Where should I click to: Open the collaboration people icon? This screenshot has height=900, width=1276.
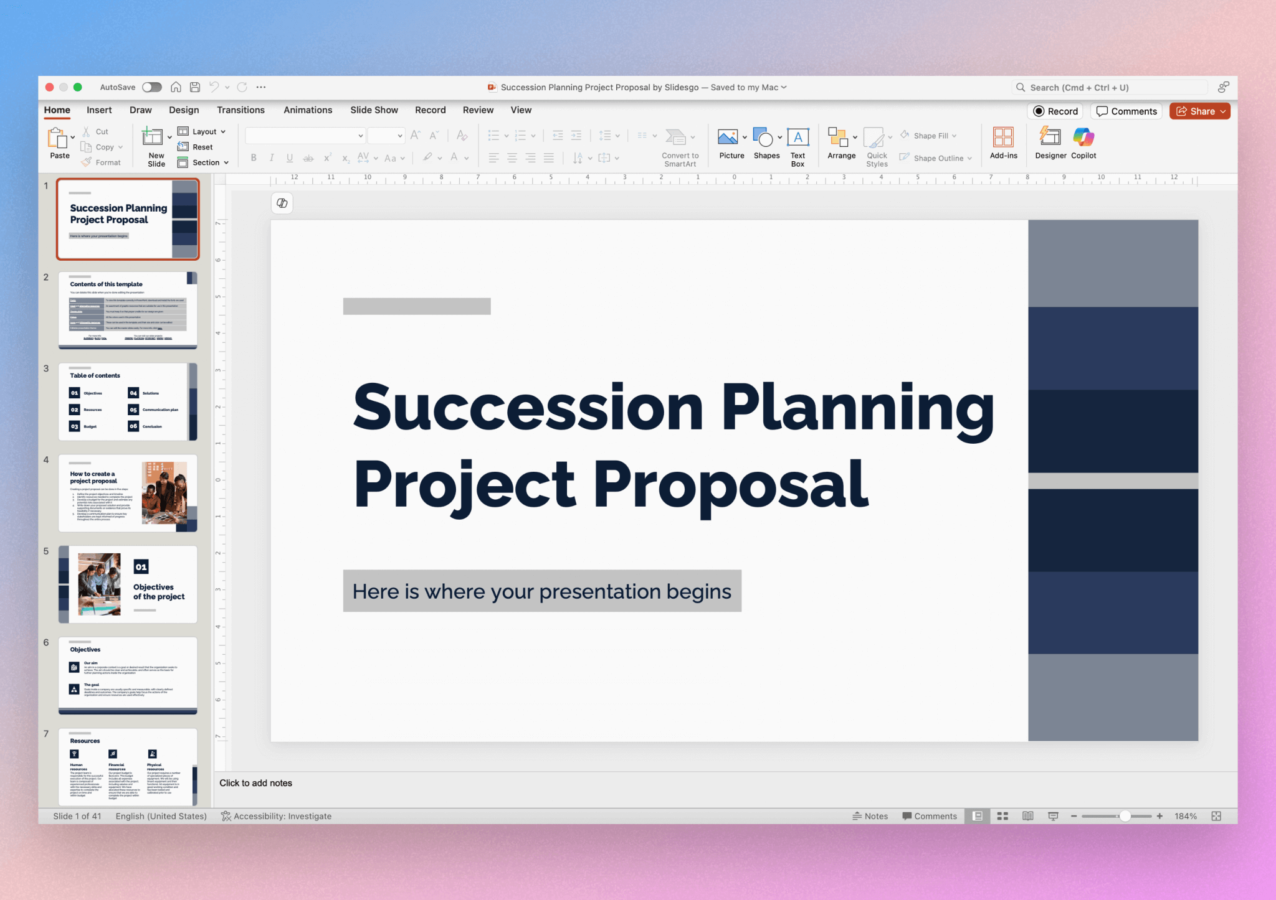tap(1223, 87)
